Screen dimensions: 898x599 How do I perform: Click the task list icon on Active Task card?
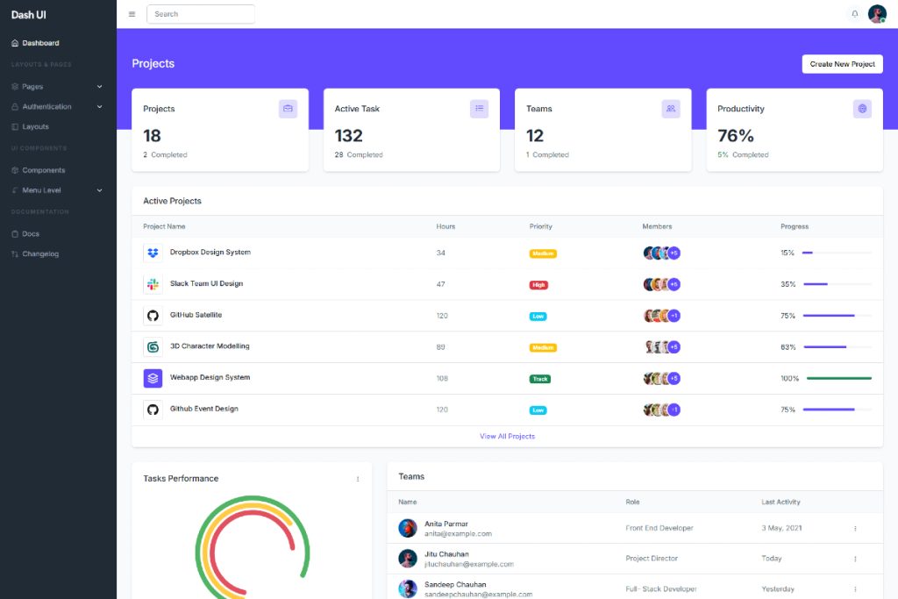(x=479, y=108)
